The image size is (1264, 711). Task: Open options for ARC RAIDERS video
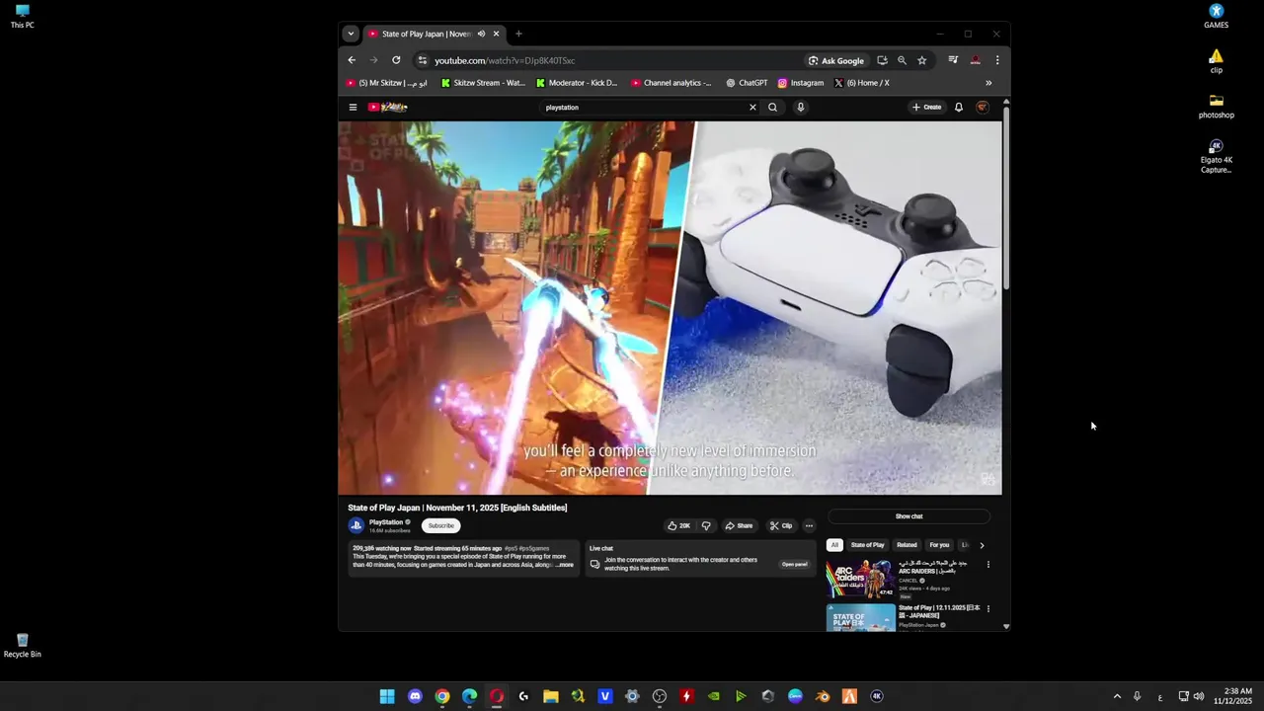click(988, 565)
